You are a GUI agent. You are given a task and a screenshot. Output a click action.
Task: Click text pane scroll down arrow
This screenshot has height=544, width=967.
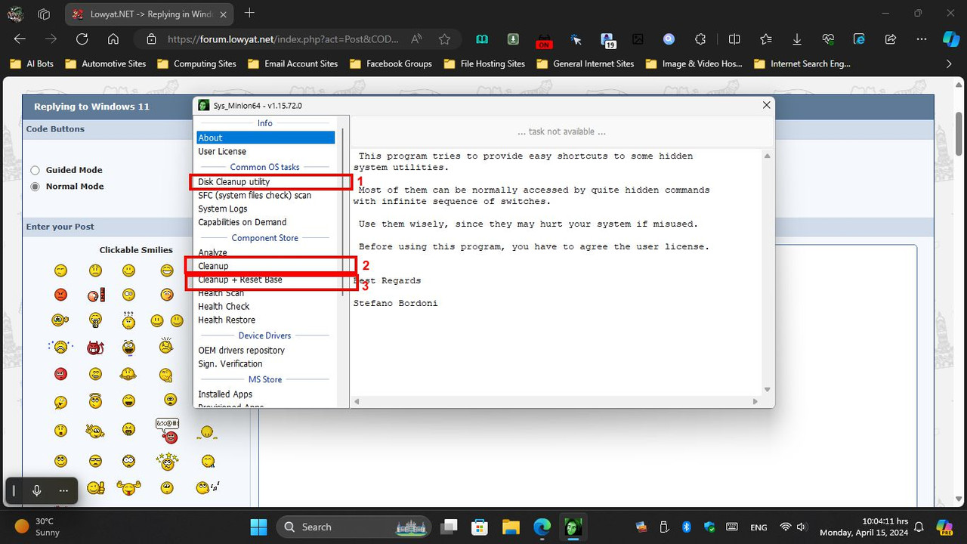767,389
